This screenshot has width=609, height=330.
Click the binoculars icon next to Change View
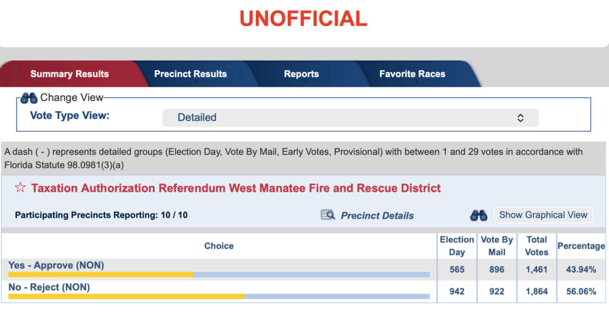[x=29, y=98]
